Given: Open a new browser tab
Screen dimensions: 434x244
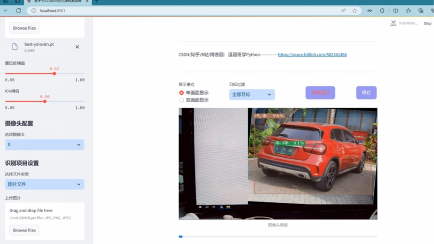Looking at the screenshot, I should click(97, 1).
